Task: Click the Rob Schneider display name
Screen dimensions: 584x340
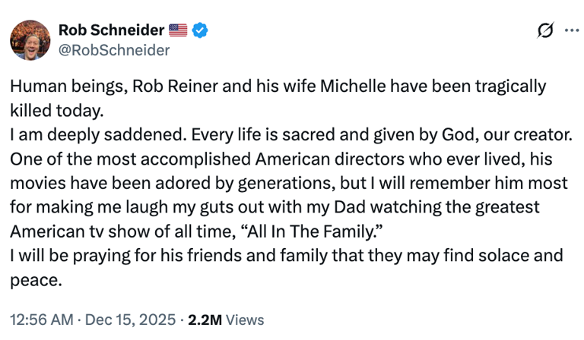Action: click(x=111, y=30)
